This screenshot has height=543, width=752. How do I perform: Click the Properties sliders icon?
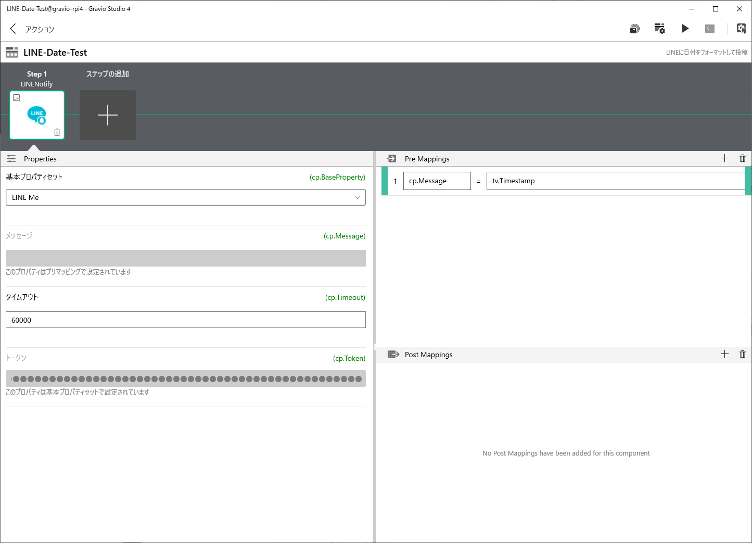11,158
